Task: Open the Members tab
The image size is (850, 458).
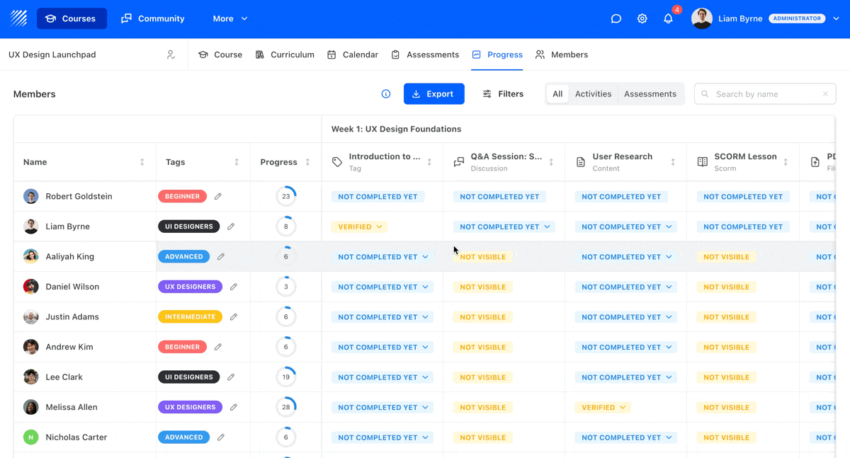Action: [x=562, y=55]
